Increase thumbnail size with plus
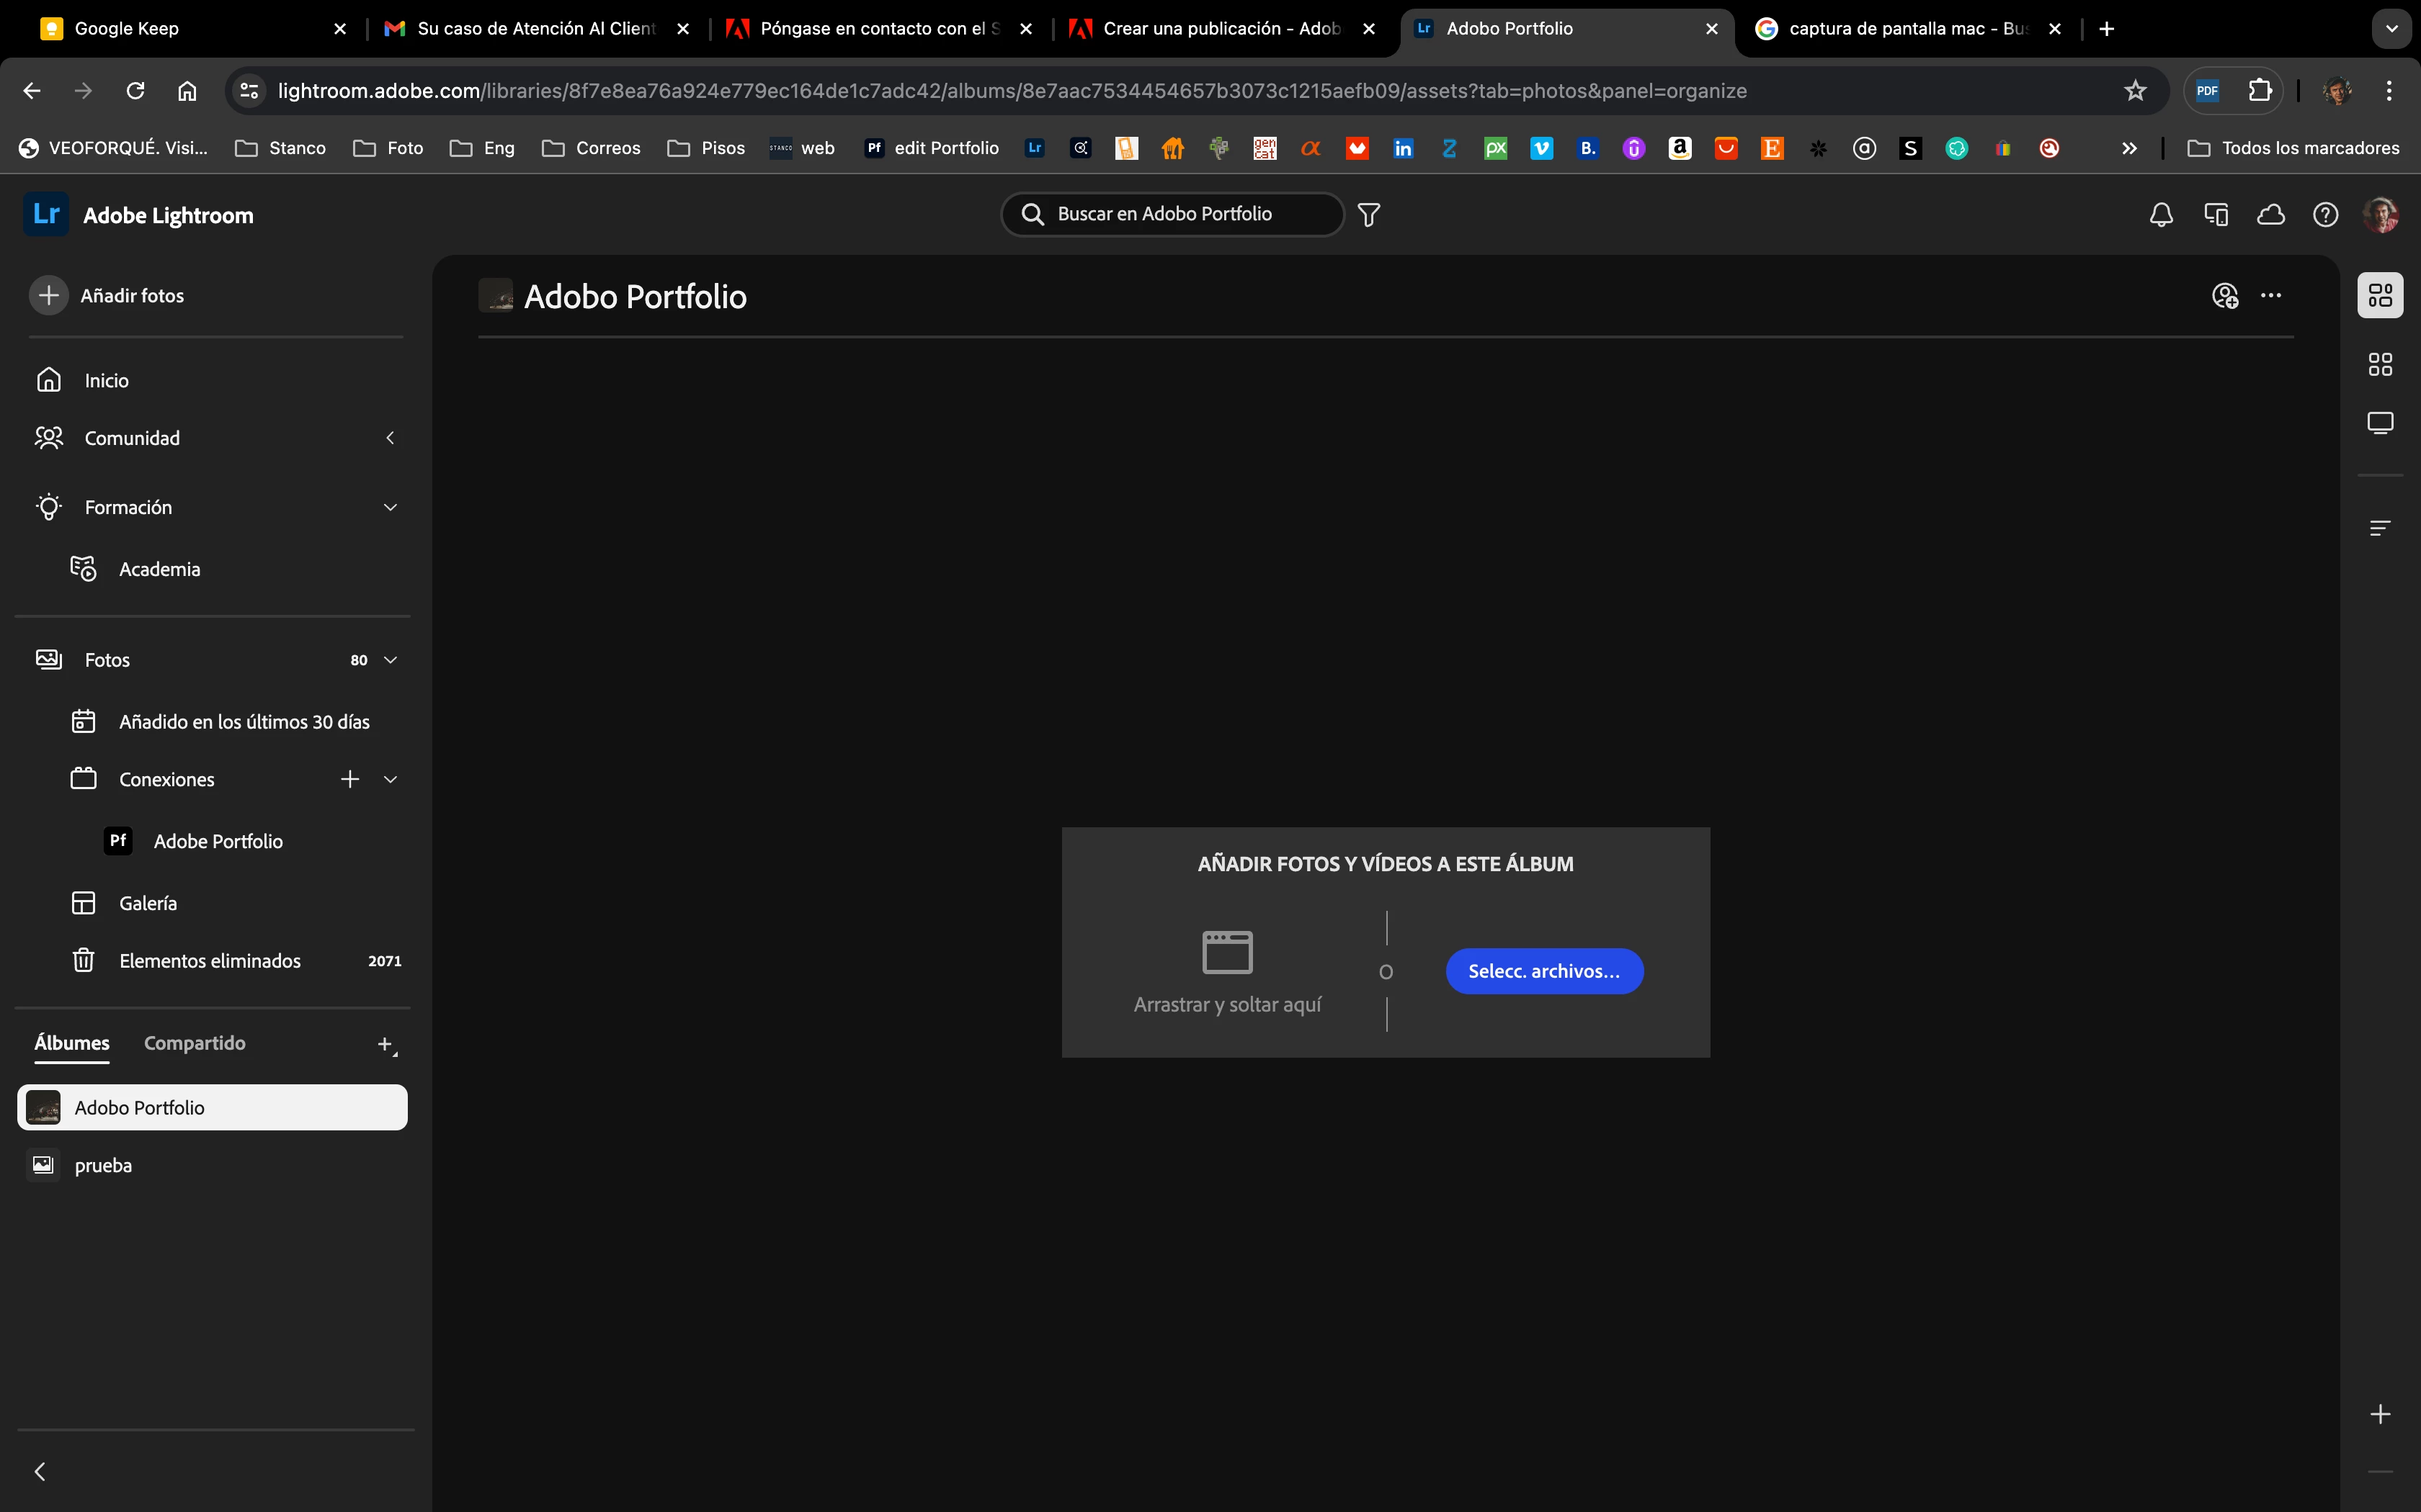2421x1512 pixels. coord(2380,1414)
